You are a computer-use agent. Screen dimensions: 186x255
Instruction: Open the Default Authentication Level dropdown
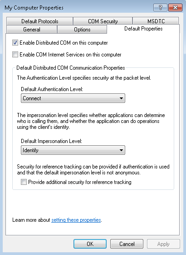(x=73, y=98)
